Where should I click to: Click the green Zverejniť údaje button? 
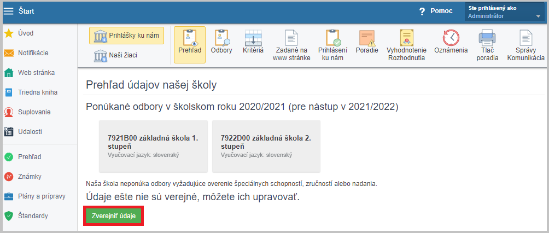tap(114, 216)
